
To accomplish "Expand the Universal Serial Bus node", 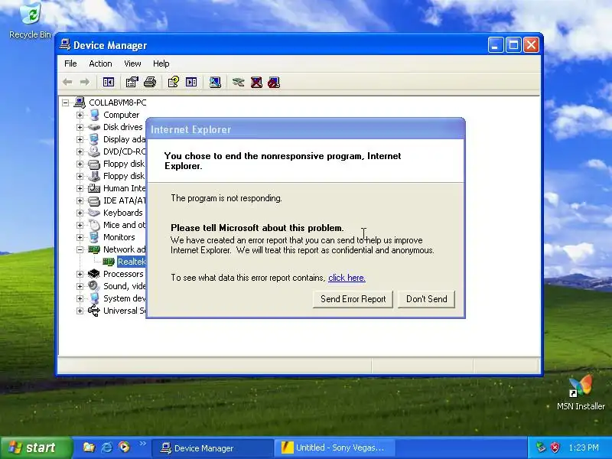I will click(80, 311).
